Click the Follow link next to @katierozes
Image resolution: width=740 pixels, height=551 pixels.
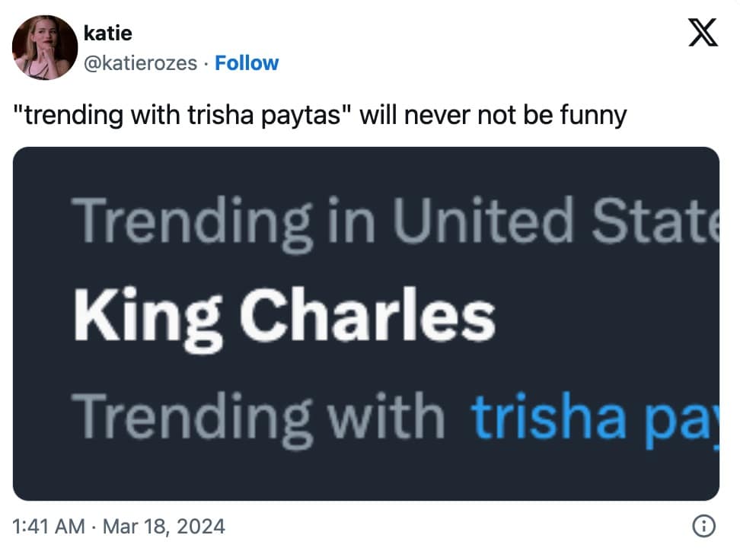coord(247,63)
